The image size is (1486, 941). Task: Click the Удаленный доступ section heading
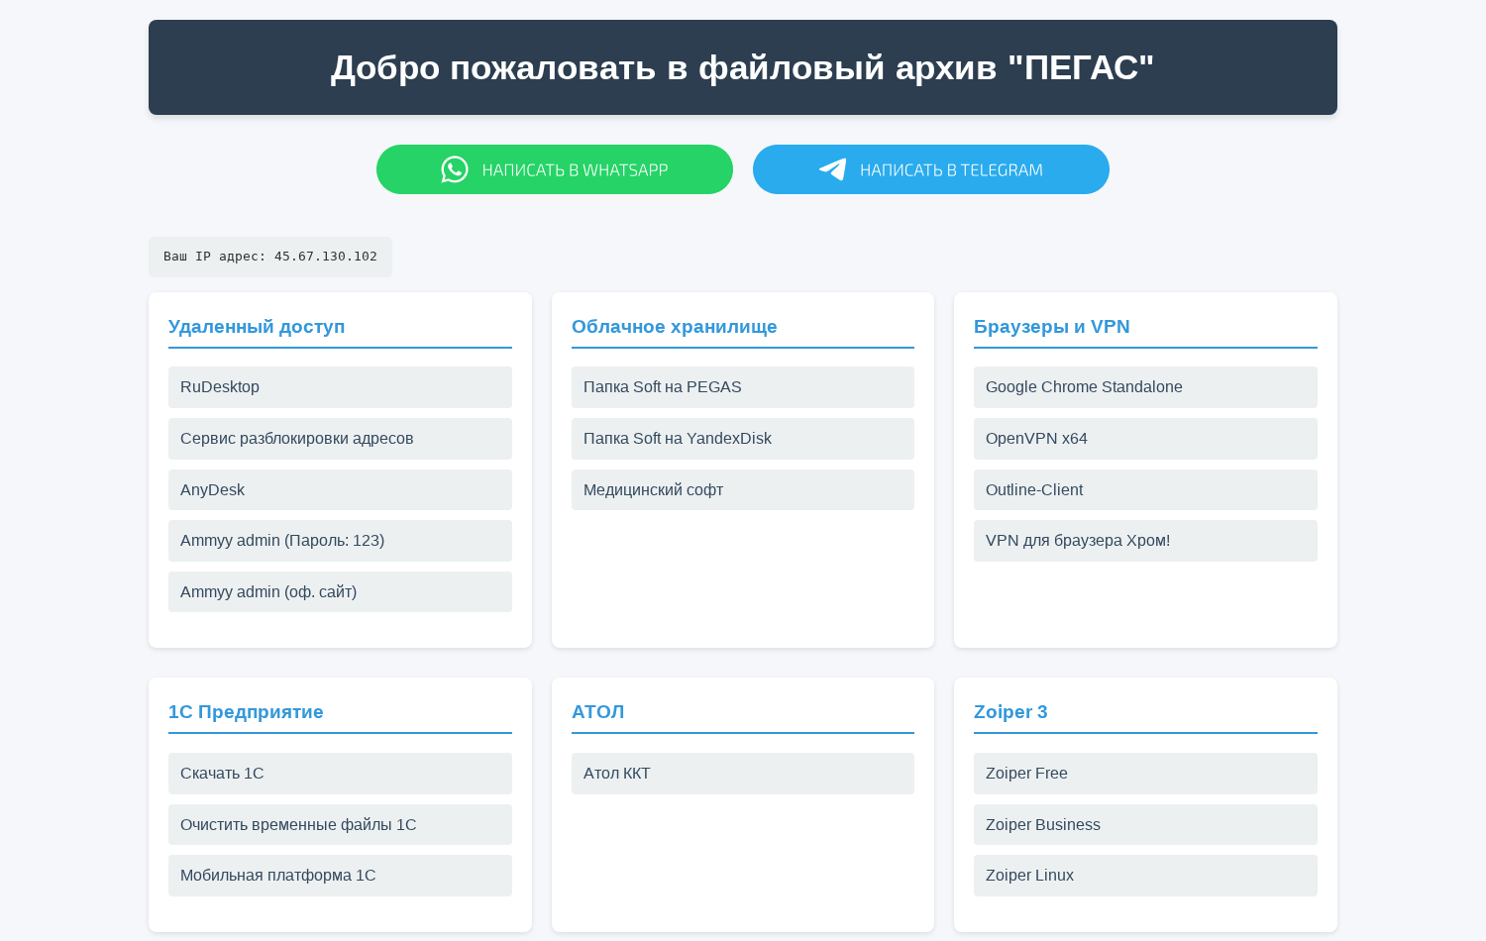pyautogui.click(x=257, y=327)
